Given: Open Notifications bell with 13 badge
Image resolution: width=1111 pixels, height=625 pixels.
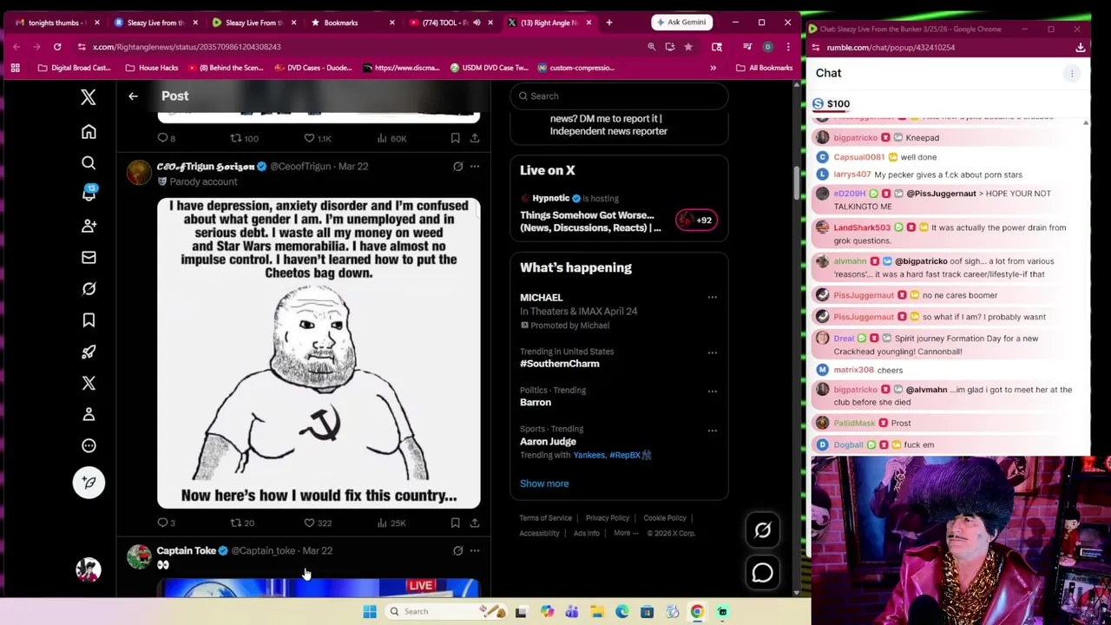Looking at the screenshot, I should coord(89,194).
